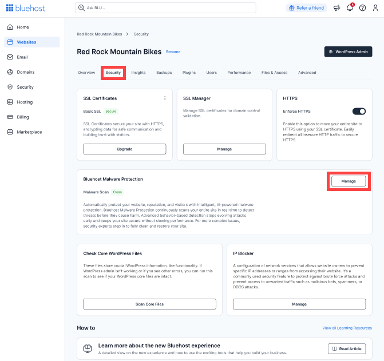
Task: Click the Hosting server icon in sidebar
Action: (10, 102)
